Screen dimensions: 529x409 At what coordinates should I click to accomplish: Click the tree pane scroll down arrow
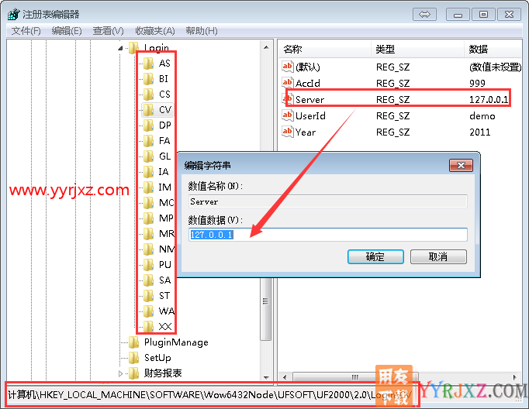pos(266,377)
